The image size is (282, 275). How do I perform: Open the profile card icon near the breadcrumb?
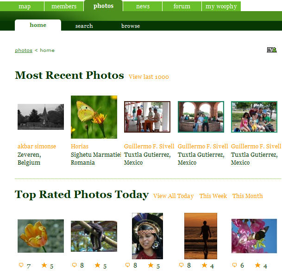pos(271,50)
